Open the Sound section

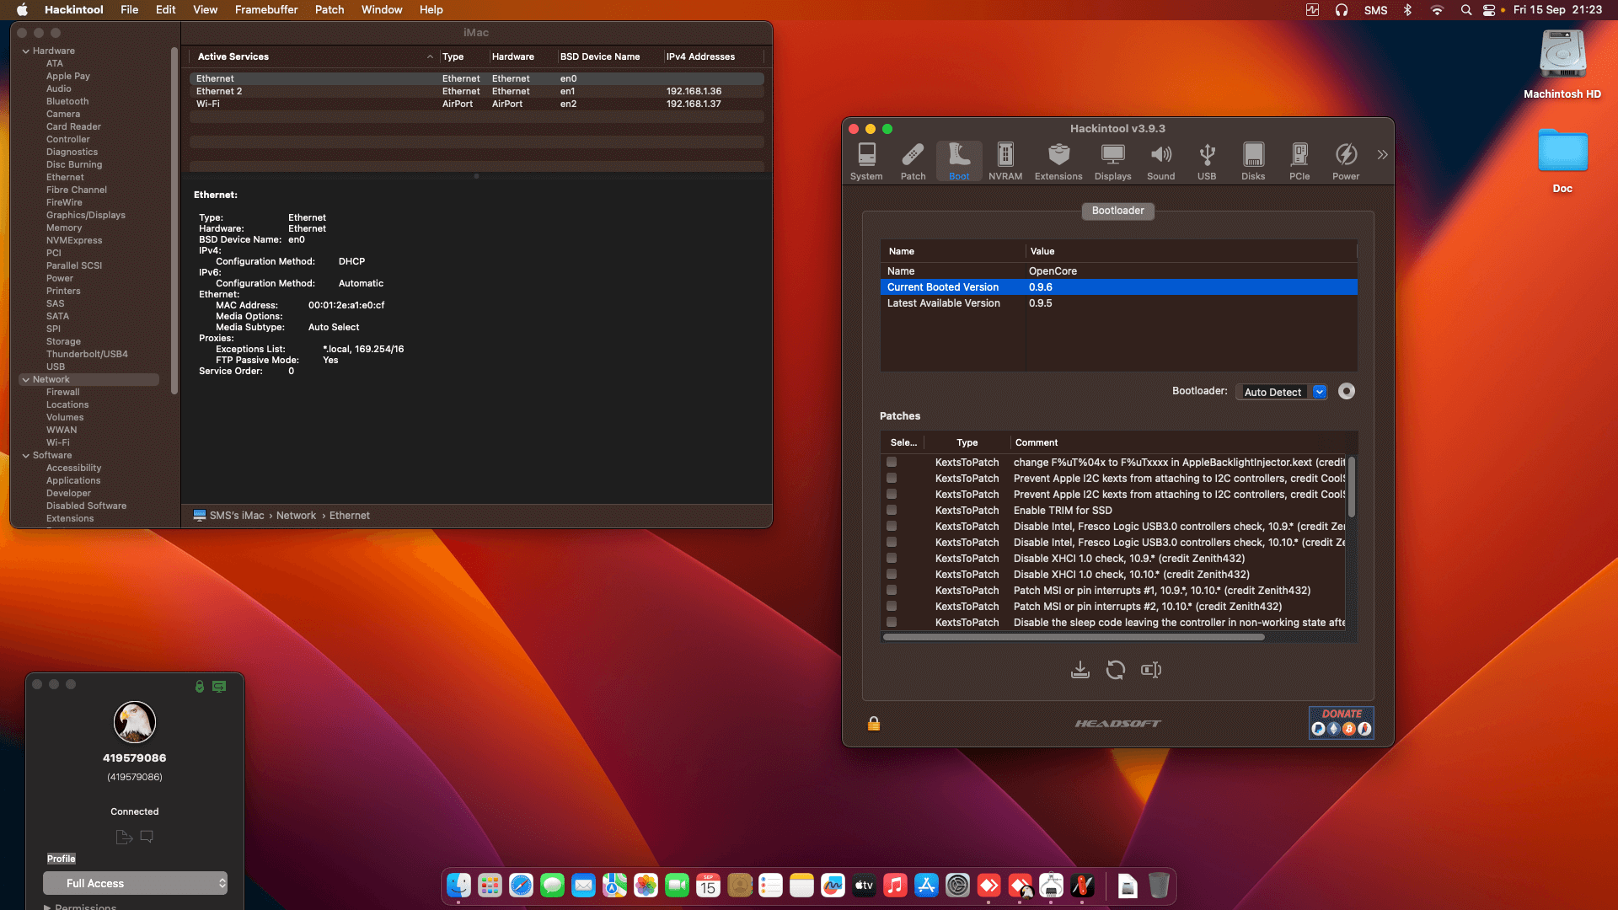tap(1160, 160)
